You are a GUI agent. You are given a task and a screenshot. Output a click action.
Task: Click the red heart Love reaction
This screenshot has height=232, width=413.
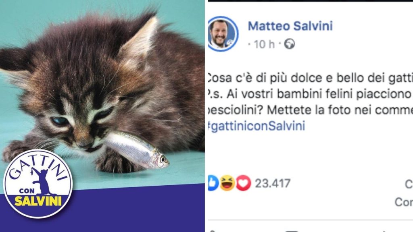pos(243,183)
